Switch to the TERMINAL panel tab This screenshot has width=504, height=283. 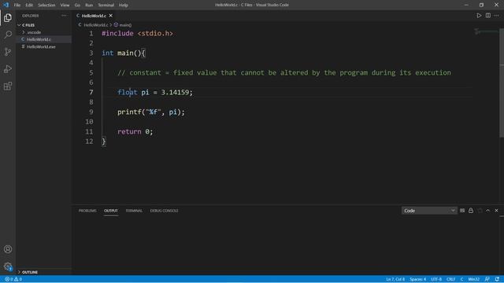tap(134, 211)
